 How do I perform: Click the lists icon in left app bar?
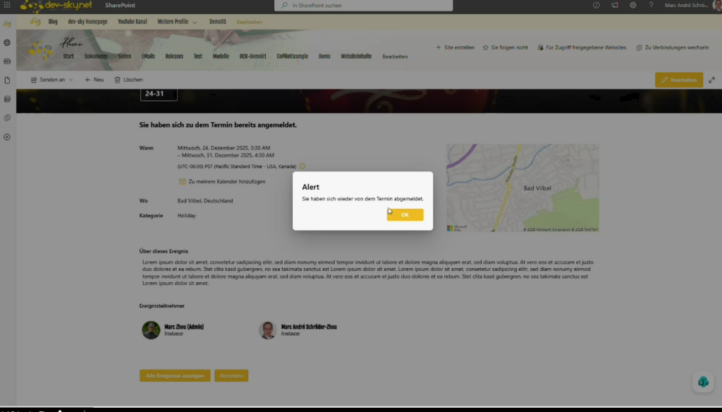(7, 99)
